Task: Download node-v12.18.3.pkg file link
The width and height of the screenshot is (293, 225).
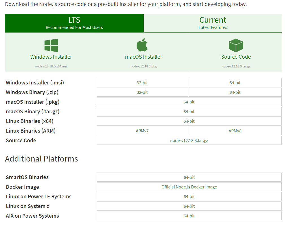Action: click(143, 66)
